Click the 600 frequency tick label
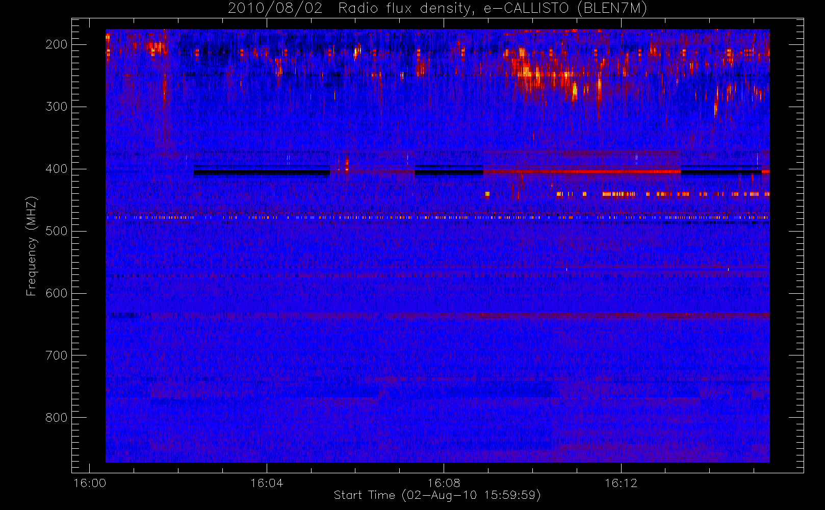825x510 pixels. pos(56,293)
